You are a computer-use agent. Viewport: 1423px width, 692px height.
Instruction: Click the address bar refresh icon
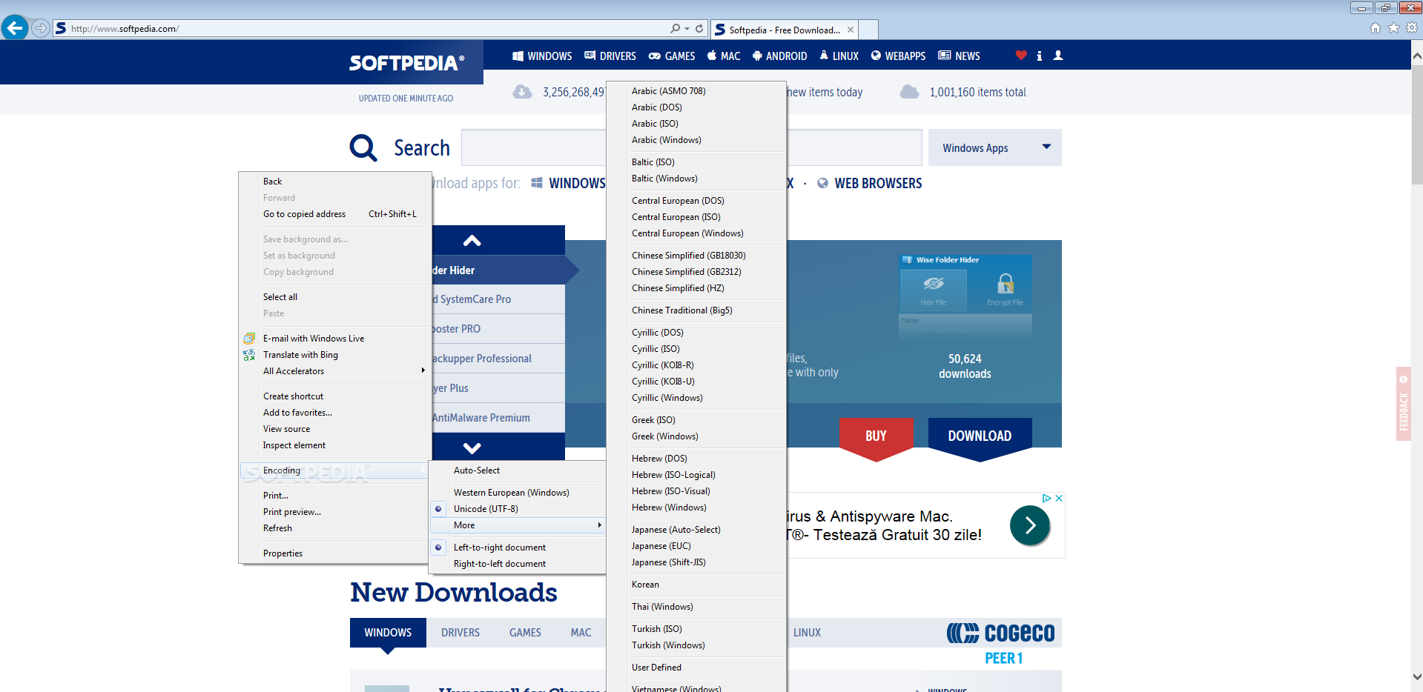(x=699, y=28)
